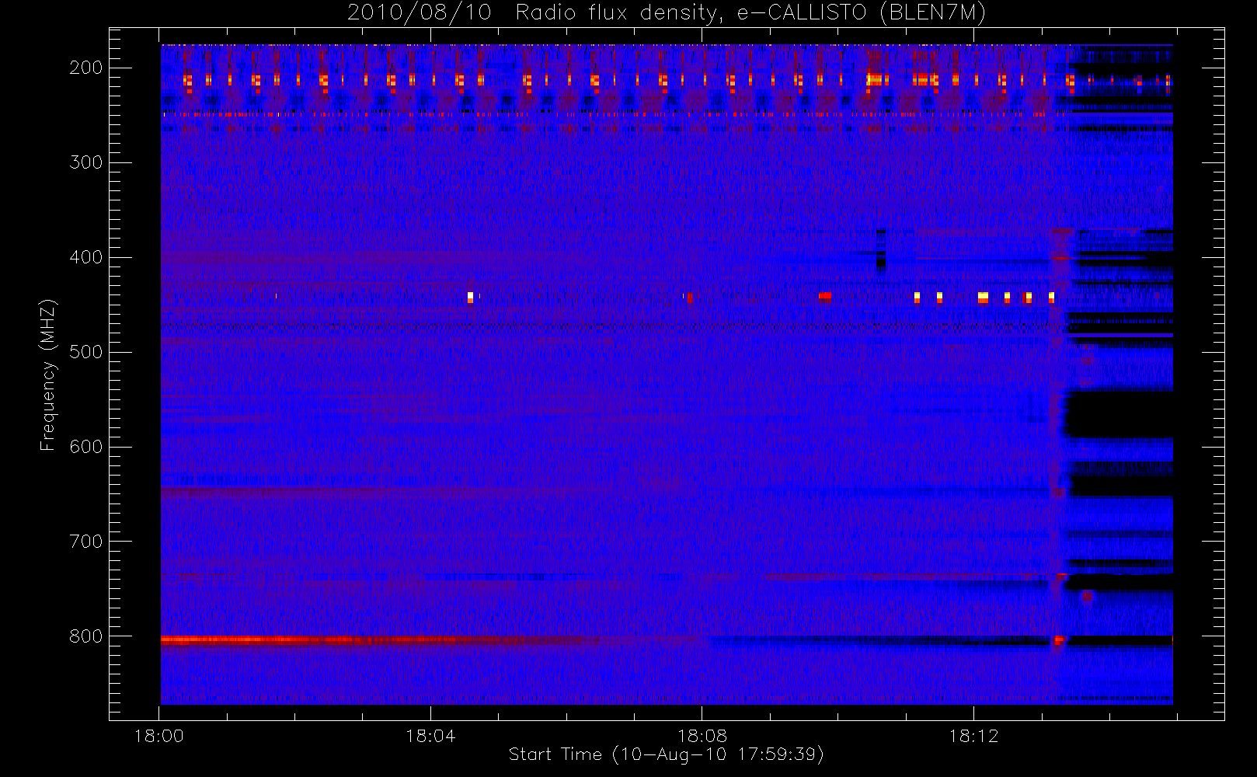Click the plot title '2010/08/10 Radio flux density'
Screen dimensions: 1257x777
(x=667, y=13)
